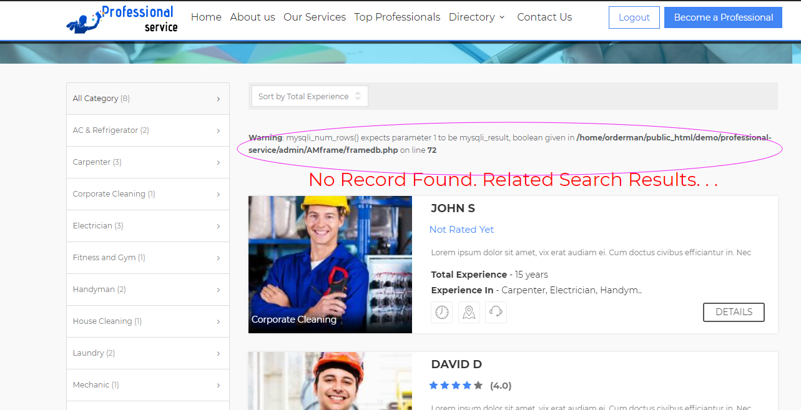Click the headset support icon on John S card

pyautogui.click(x=496, y=312)
